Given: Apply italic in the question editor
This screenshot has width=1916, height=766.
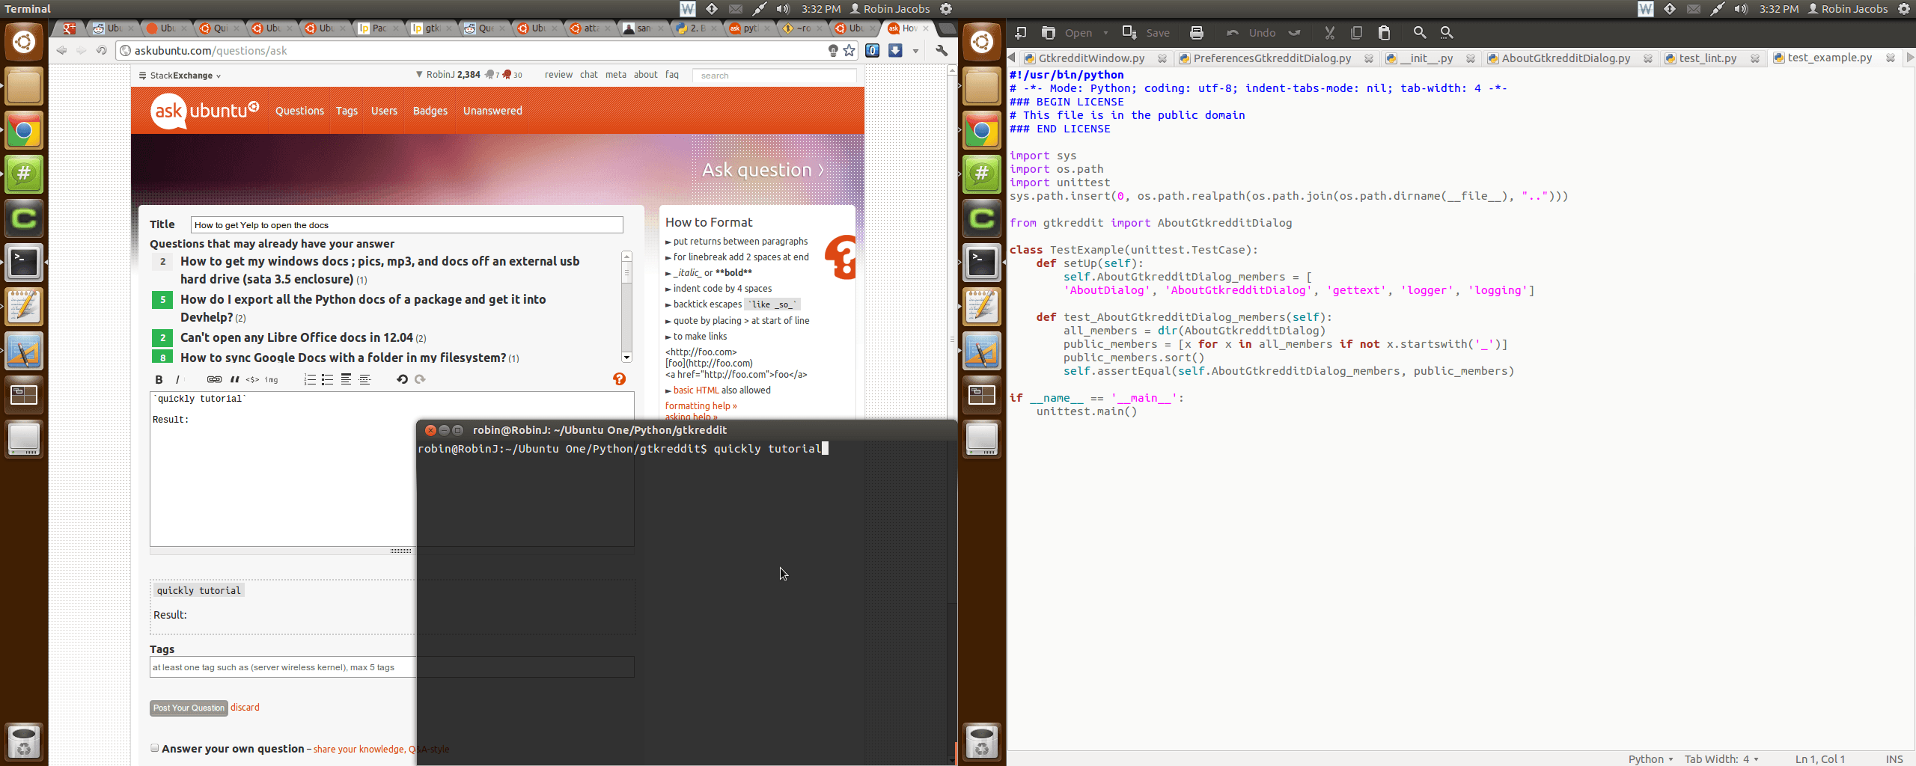Looking at the screenshot, I should (x=177, y=379).
